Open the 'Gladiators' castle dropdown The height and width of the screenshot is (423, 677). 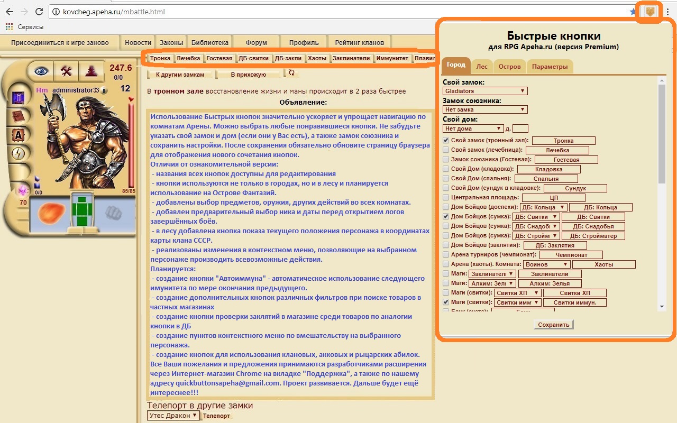485,91
